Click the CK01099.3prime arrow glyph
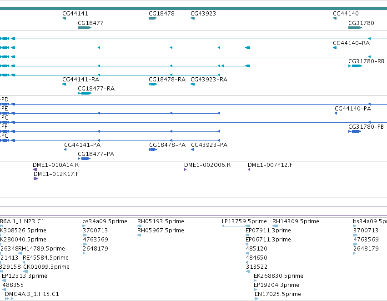 [x=25, y=271]
